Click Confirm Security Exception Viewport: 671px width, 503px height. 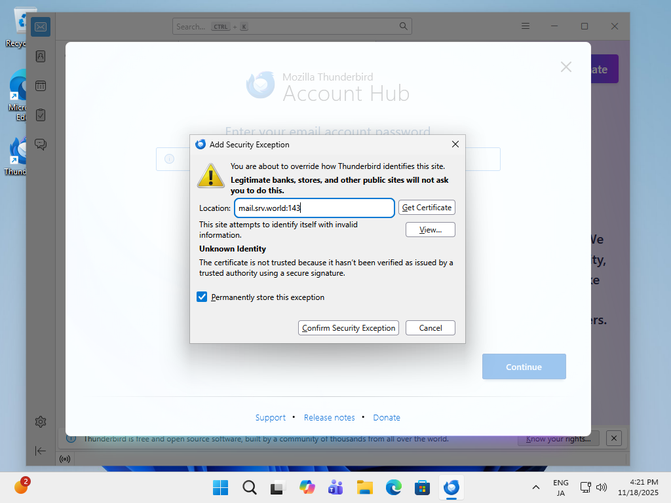[x=349, y=327]
